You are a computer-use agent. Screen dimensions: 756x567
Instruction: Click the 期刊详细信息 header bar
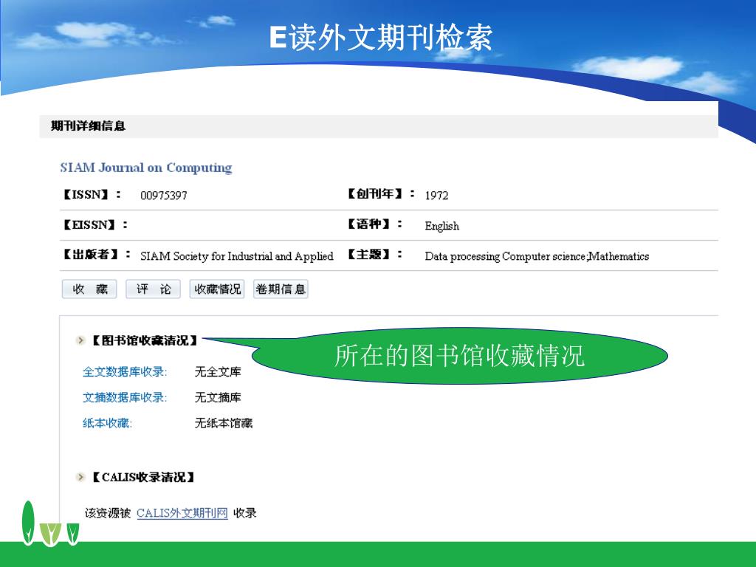379,126
